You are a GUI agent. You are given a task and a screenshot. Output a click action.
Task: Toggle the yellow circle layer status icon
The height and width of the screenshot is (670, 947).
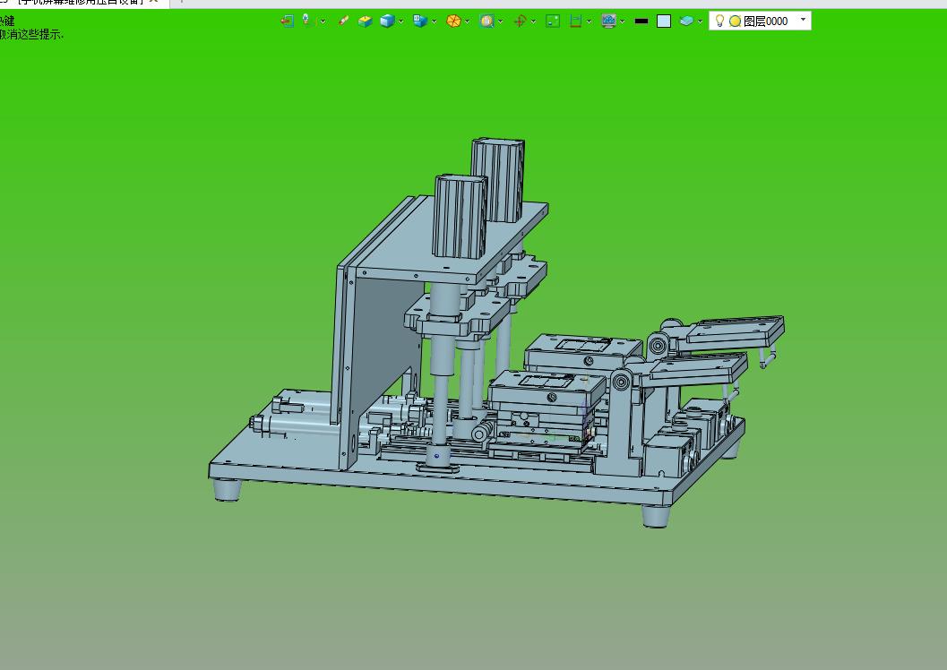[735, 21]
